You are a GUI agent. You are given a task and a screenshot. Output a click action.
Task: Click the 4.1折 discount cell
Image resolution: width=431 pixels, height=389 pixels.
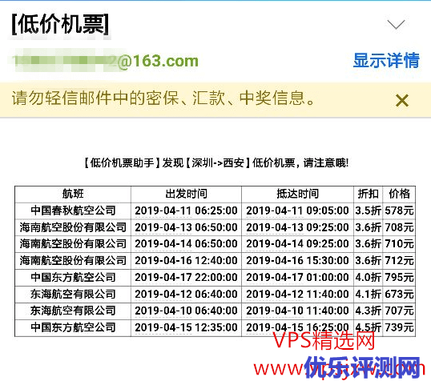tap(368, 295)
